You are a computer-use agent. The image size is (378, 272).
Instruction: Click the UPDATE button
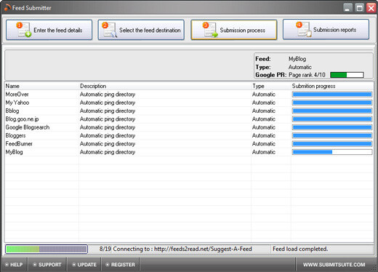84,265
